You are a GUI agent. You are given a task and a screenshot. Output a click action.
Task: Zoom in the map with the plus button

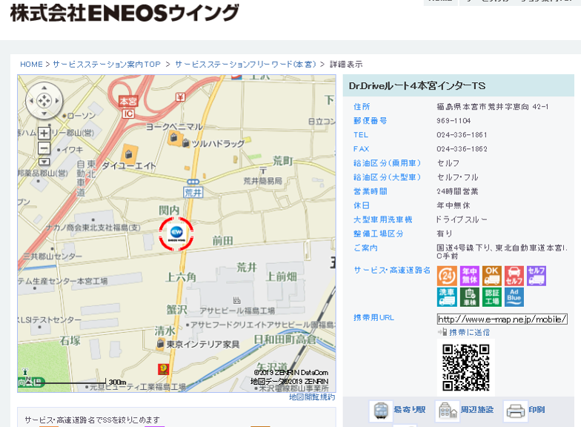pyautogui.click(x=44, y=133)
